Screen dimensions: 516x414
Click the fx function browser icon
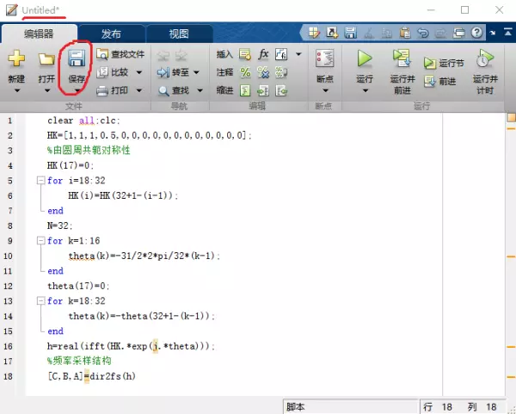[263, 54]
